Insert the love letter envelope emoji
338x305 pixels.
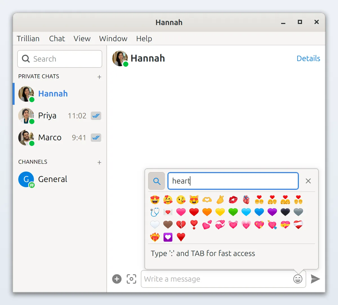(168, 212)
